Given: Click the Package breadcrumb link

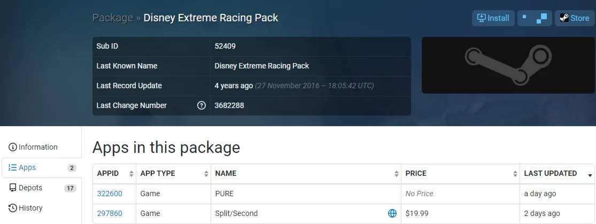Looking at the screenshot, I should (112, 18).
